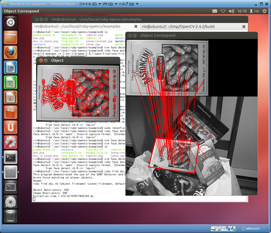Show the clock calendar at 16:10
The height and width of the screenshot is (233, 271).
tap(242, 11)
